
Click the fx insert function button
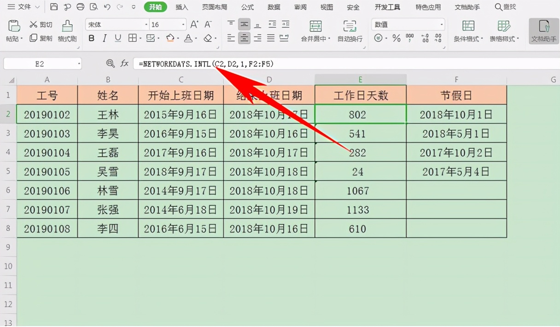(124, 64)
